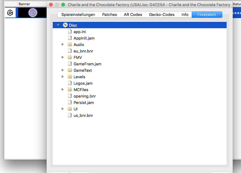Click the eu_bnr.bnr file icon
The image size is (241, 173).
click(70, 51)
